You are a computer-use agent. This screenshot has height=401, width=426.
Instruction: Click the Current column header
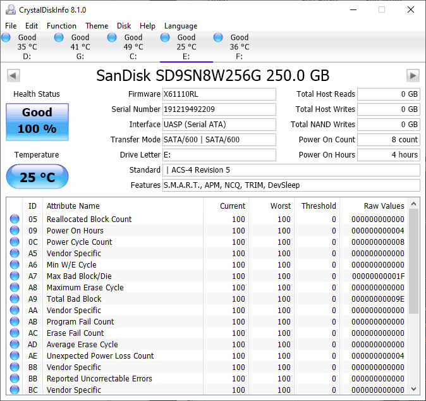[226, 206]
